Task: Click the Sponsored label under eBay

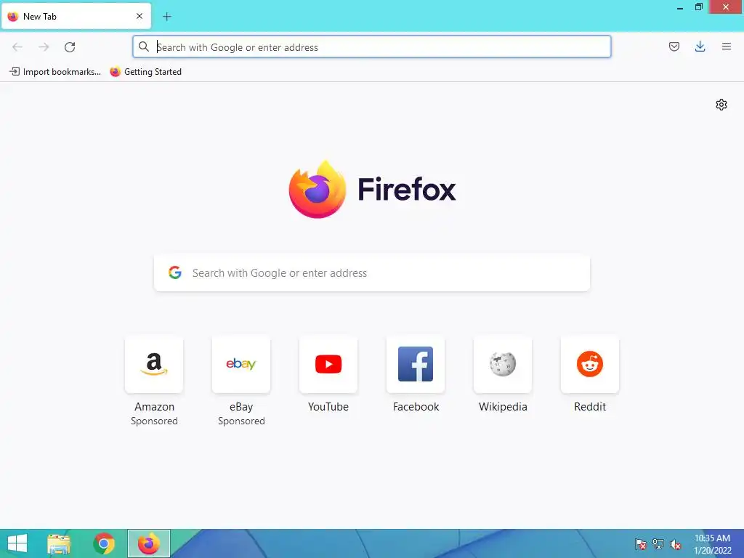Action: point(241,421)
